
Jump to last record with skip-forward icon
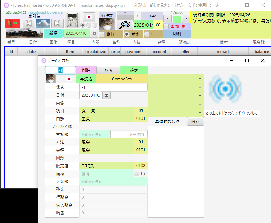57,24
